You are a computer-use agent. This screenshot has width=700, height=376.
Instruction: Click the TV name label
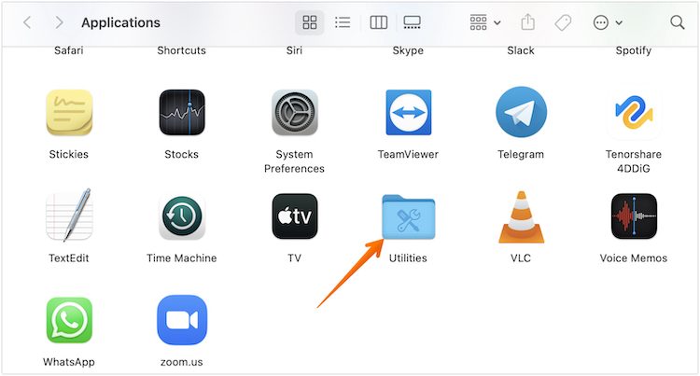(x=294, y=258)
